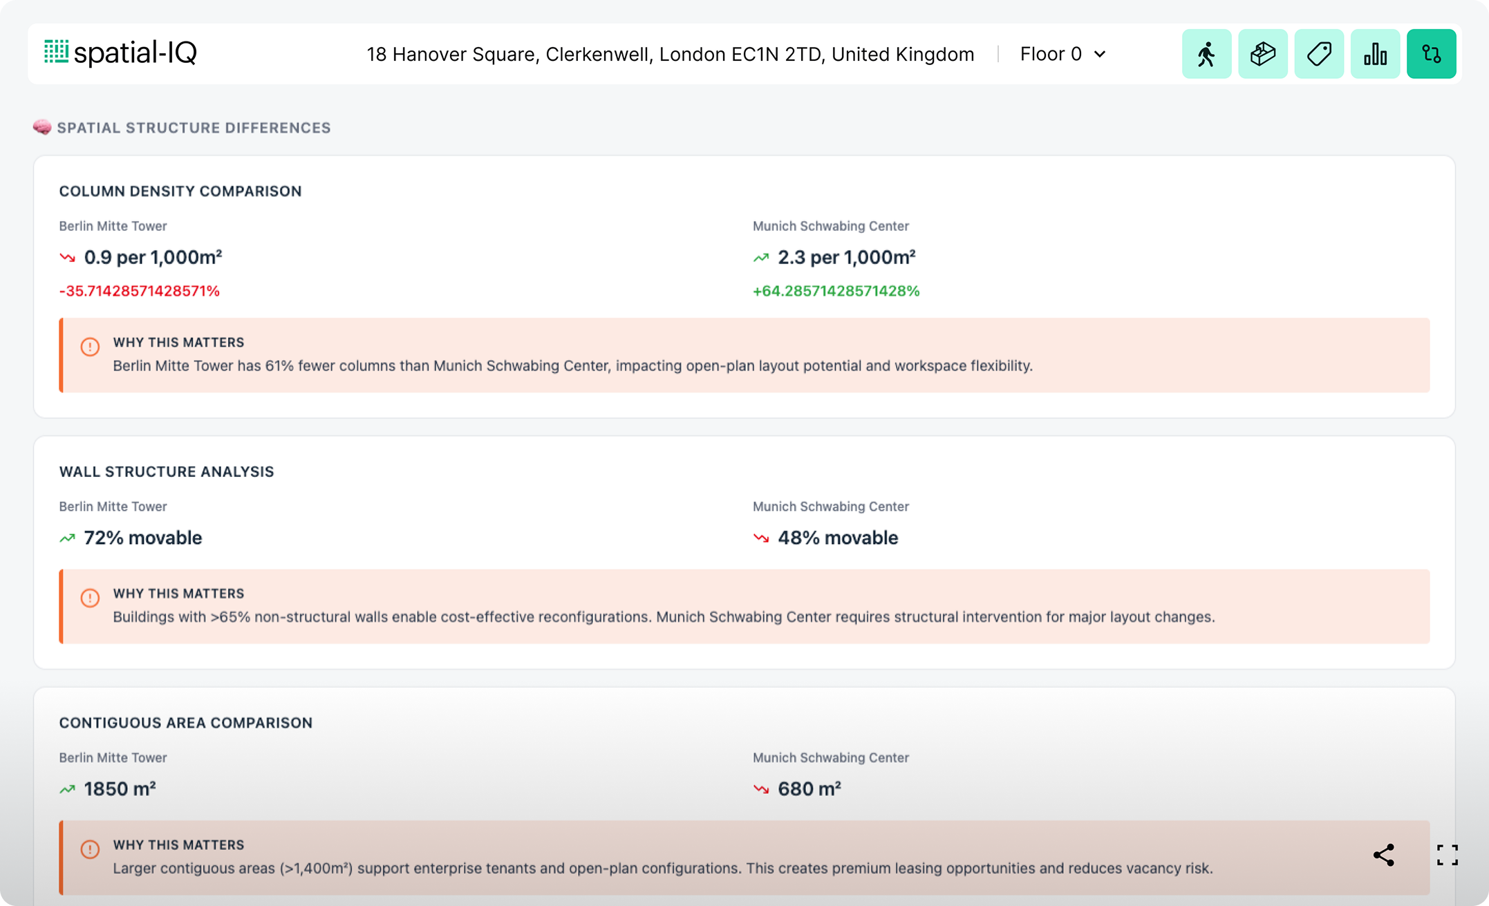Open the walking person view icon
This screenshot has height=906, width=1489.
(1206, 54)
